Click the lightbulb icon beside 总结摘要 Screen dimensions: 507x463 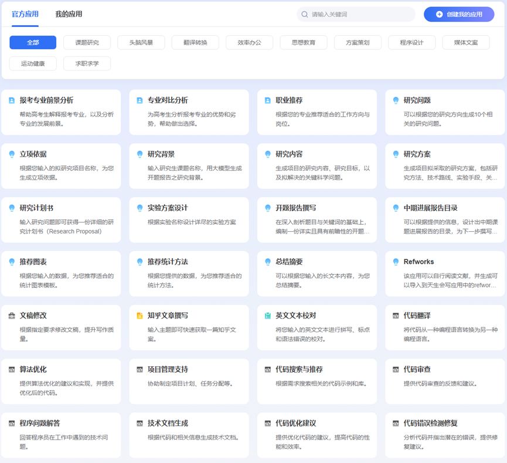tap(268, 262)
